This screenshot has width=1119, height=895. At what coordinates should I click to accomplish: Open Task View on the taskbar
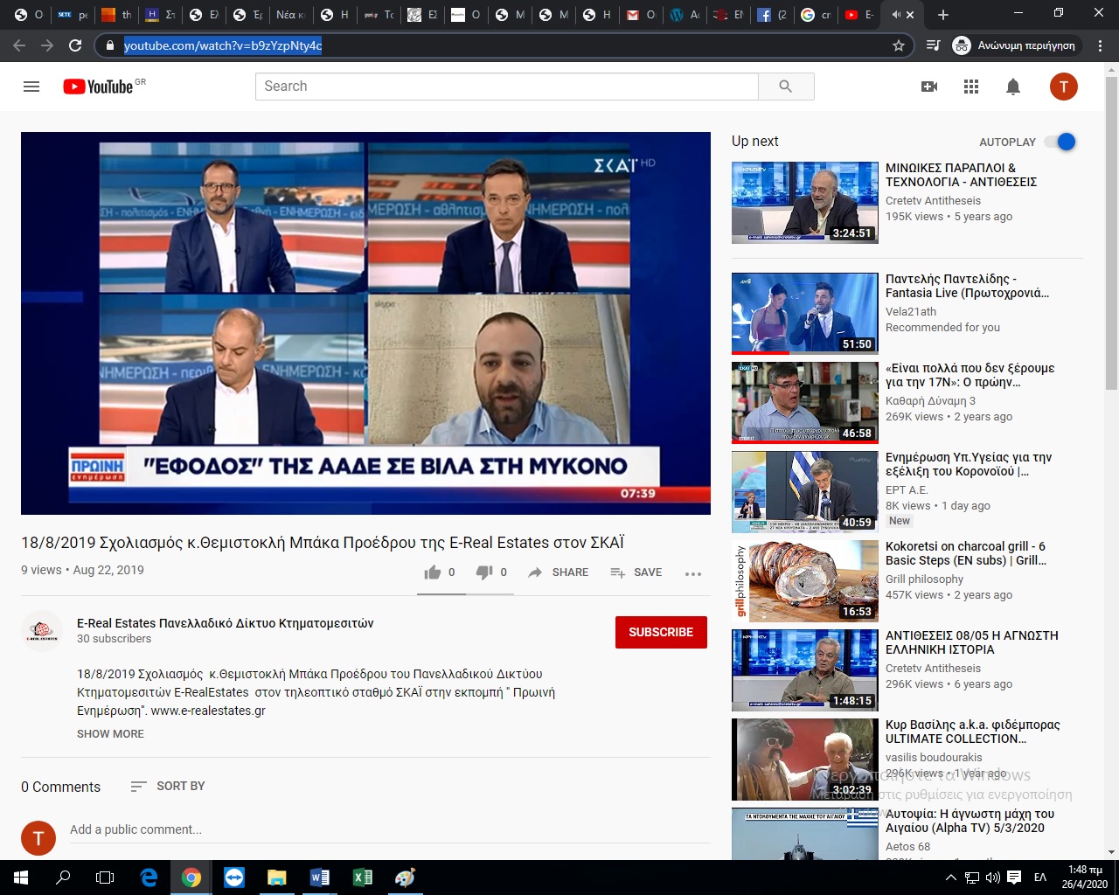point(105,878)
